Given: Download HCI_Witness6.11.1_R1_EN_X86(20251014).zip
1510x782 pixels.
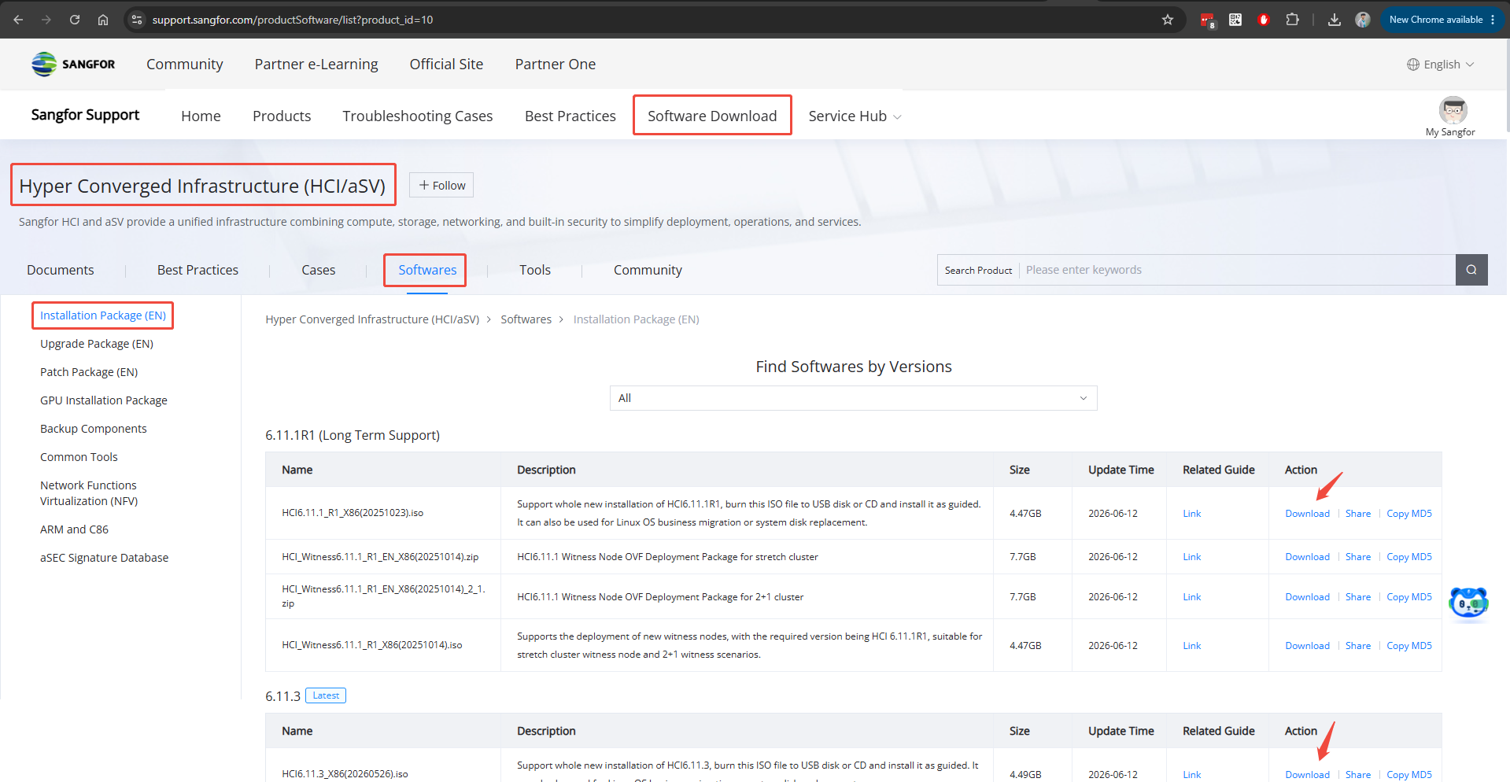Looking at the screenshot, I should click(x=1307, y=557).
